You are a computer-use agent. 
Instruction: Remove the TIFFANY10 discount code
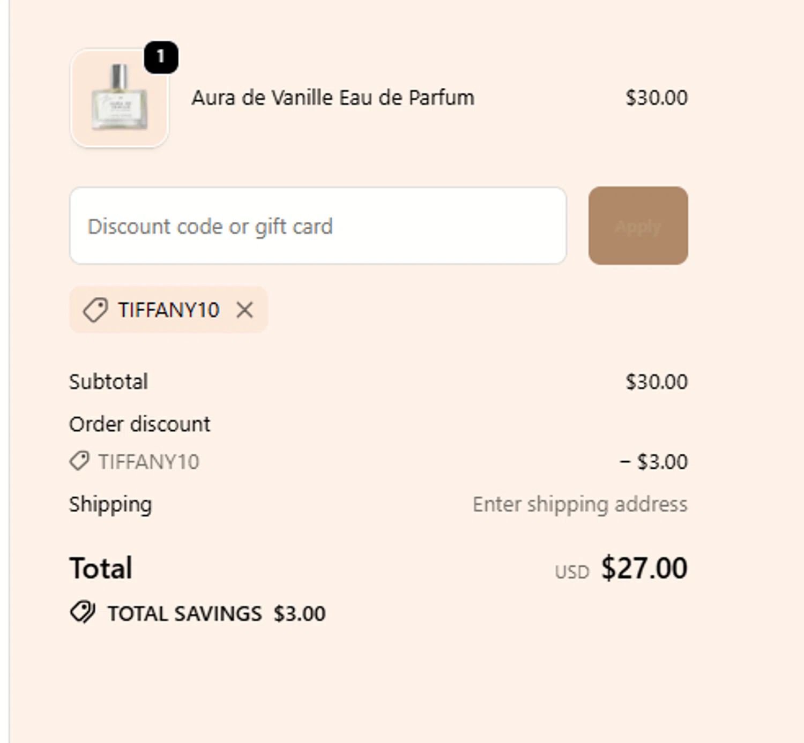click(x=245, y=310)
